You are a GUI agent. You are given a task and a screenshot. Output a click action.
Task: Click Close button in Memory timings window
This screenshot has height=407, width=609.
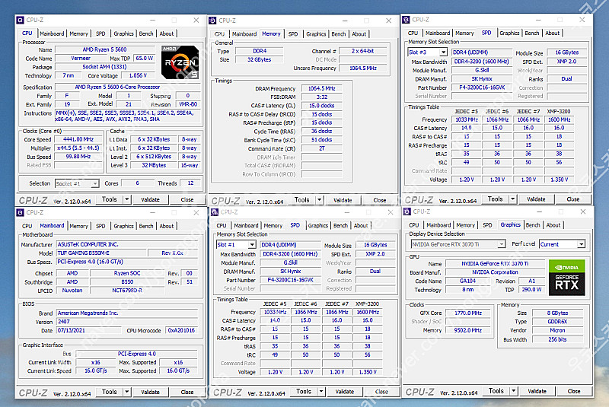379,200
